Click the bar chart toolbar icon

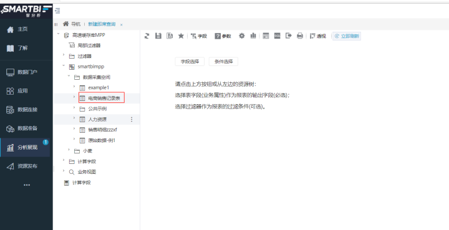pos(253,36)
